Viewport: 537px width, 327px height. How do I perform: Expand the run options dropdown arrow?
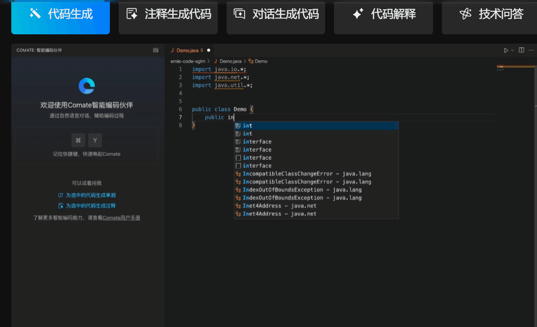click(512, 50)
